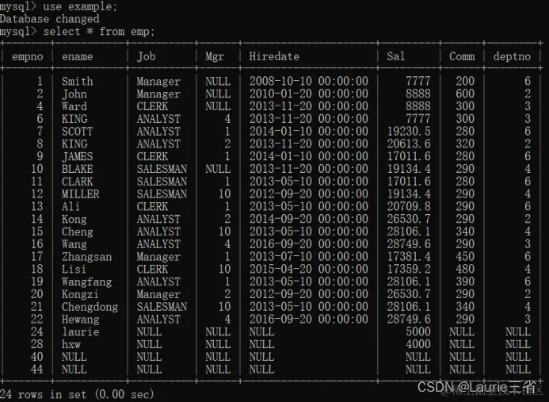Click Comm value 480

click(465, 269)
